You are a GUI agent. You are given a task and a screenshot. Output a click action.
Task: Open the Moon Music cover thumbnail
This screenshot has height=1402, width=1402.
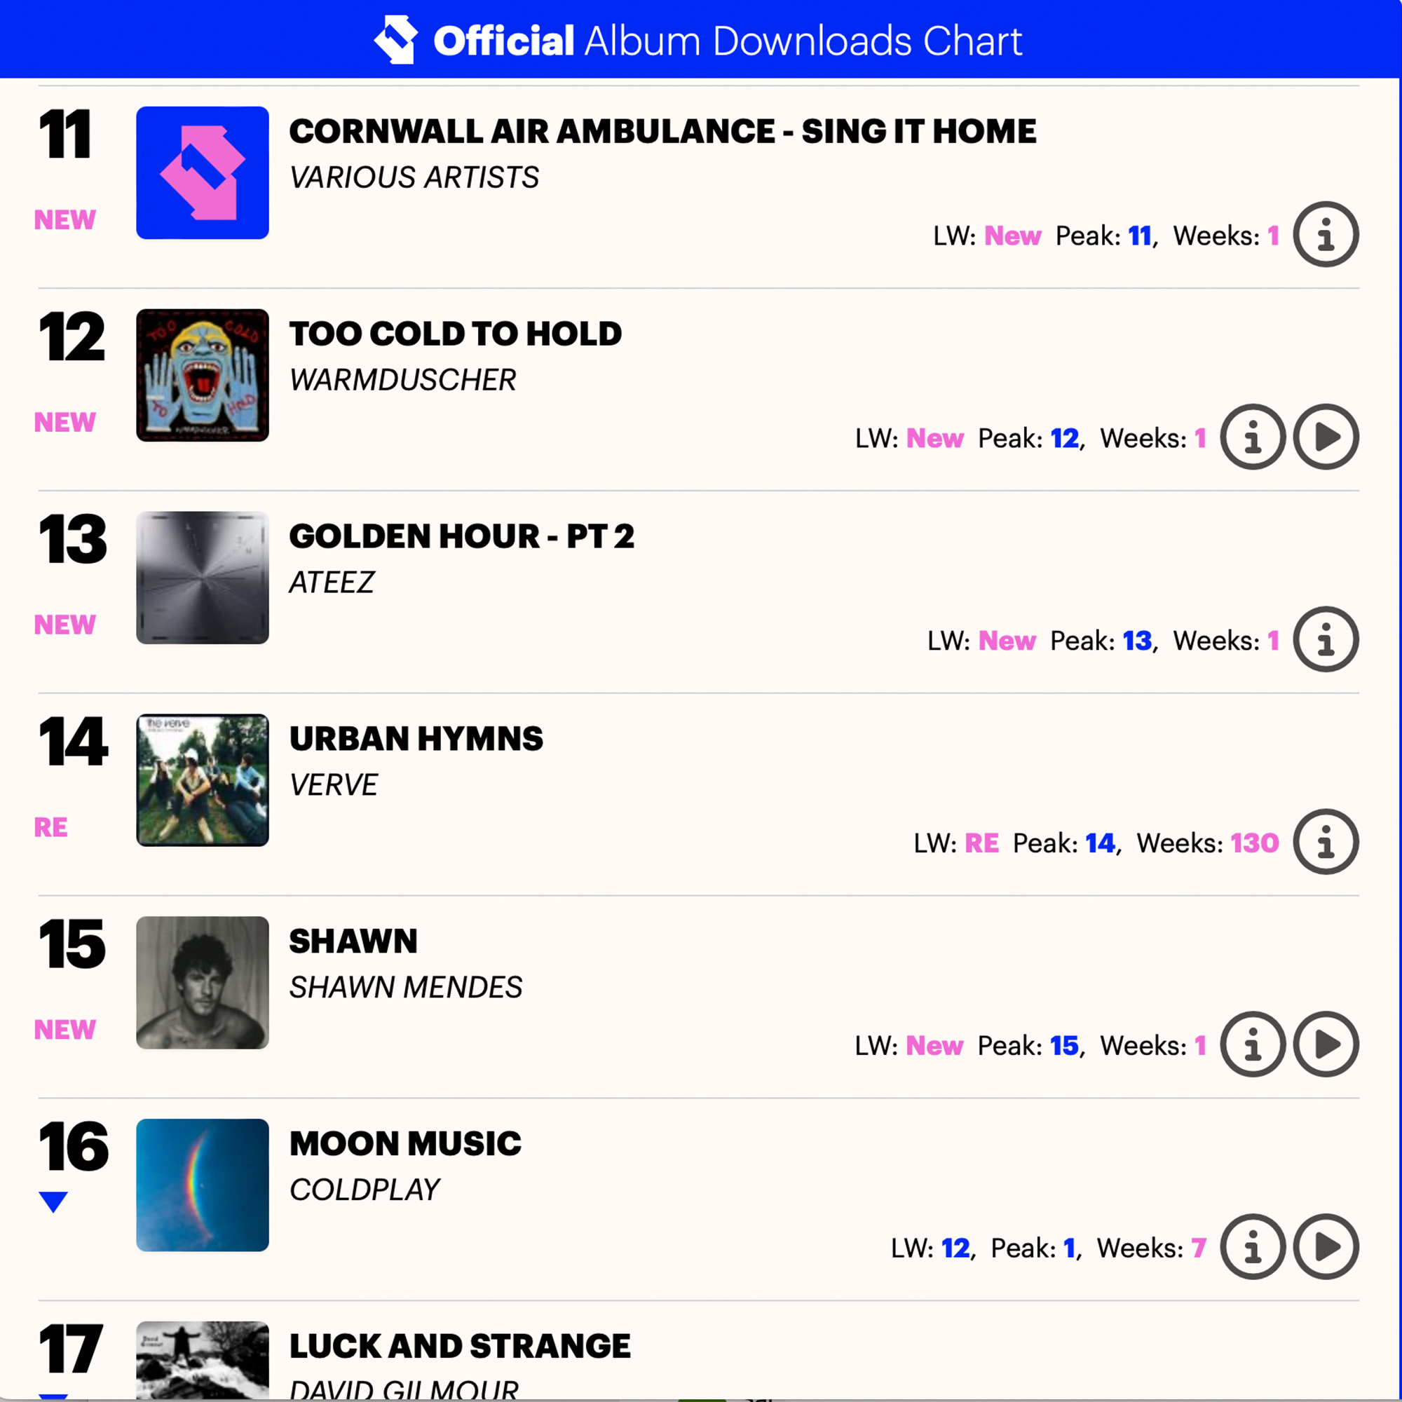(203, 1185)
